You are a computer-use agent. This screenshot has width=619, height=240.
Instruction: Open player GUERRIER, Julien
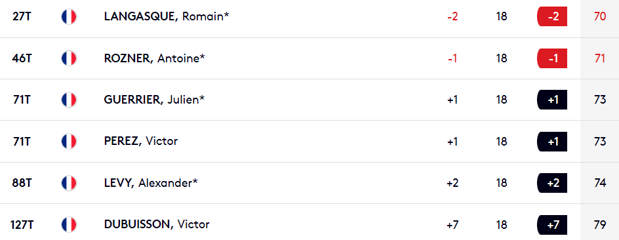154,100
